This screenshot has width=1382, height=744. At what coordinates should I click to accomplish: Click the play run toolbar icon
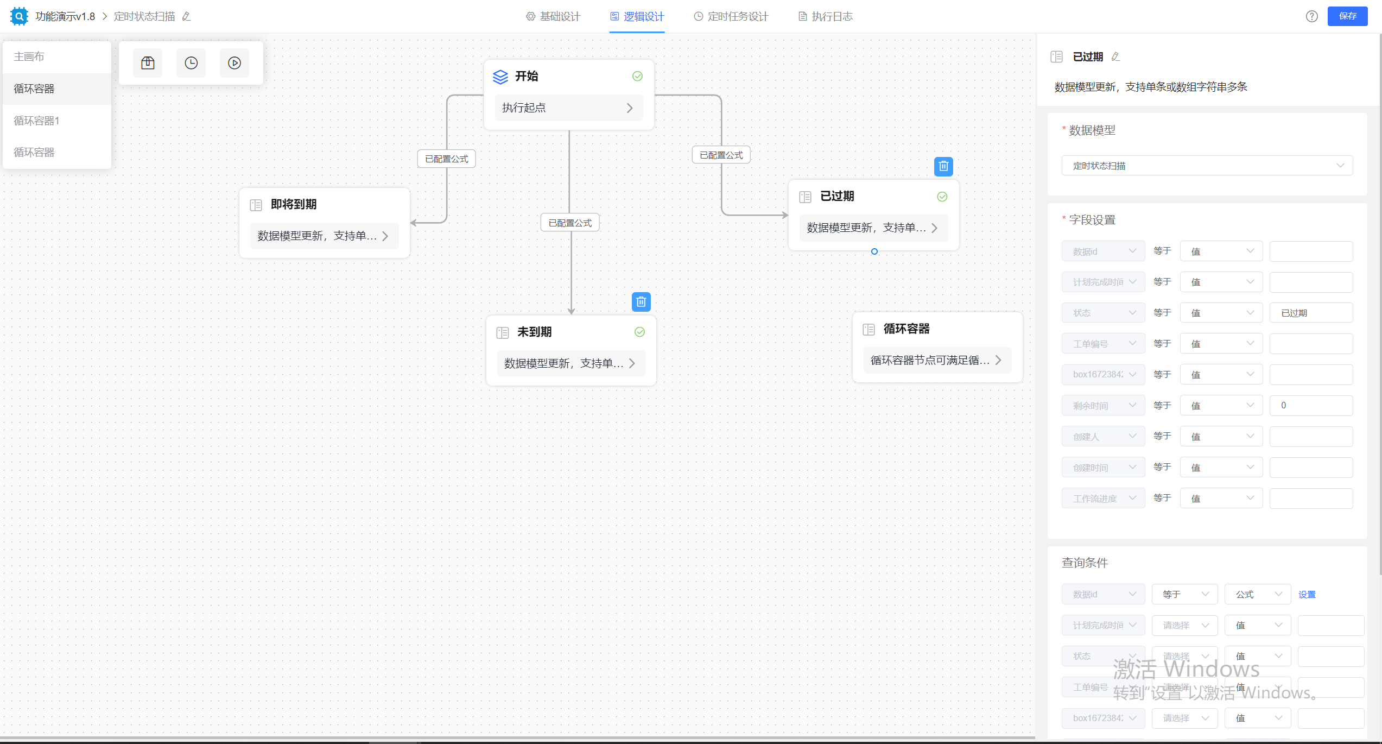(x=234, y=63)
